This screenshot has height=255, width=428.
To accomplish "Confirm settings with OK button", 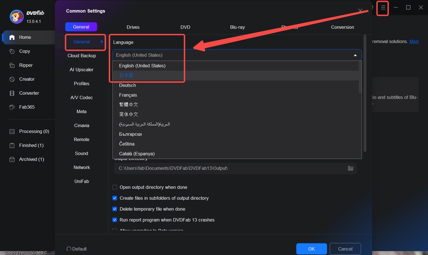I will pyautogui.click(x=312, y=249).
